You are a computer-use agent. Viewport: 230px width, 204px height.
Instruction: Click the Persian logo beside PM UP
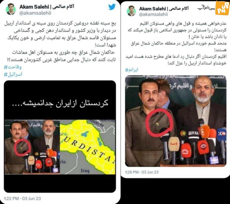pyautogui.click(x=206, y=8)
